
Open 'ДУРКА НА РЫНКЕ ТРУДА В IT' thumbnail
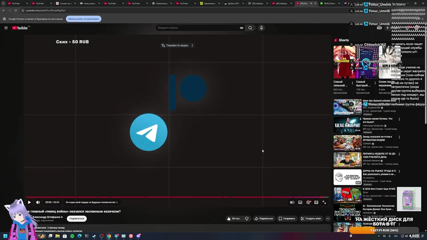pyautogui.click(x=347, y=177)
